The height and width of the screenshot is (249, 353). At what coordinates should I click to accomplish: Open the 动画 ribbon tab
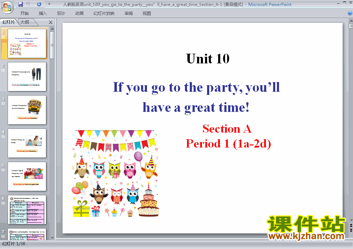(79, 13)
